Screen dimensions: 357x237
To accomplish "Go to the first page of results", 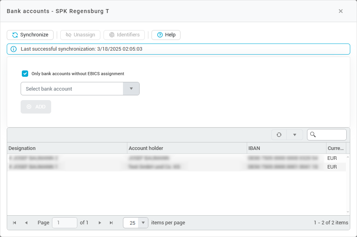I will 15,223.
